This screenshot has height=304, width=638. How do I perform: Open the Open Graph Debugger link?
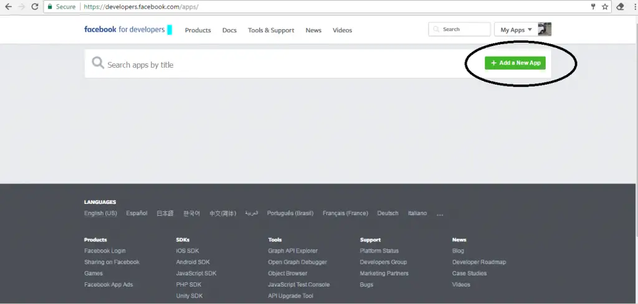point(297,262)
